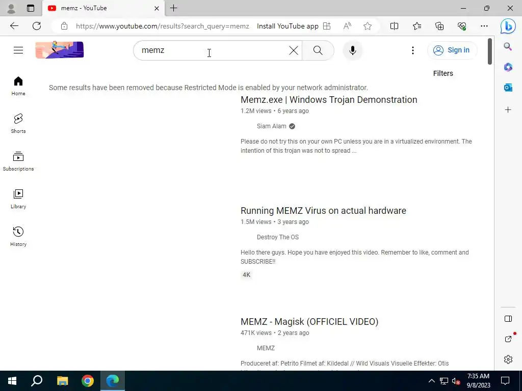
Task: Add a sidebar app with plus
Action: pyautogui.click(x=508, y=110)
